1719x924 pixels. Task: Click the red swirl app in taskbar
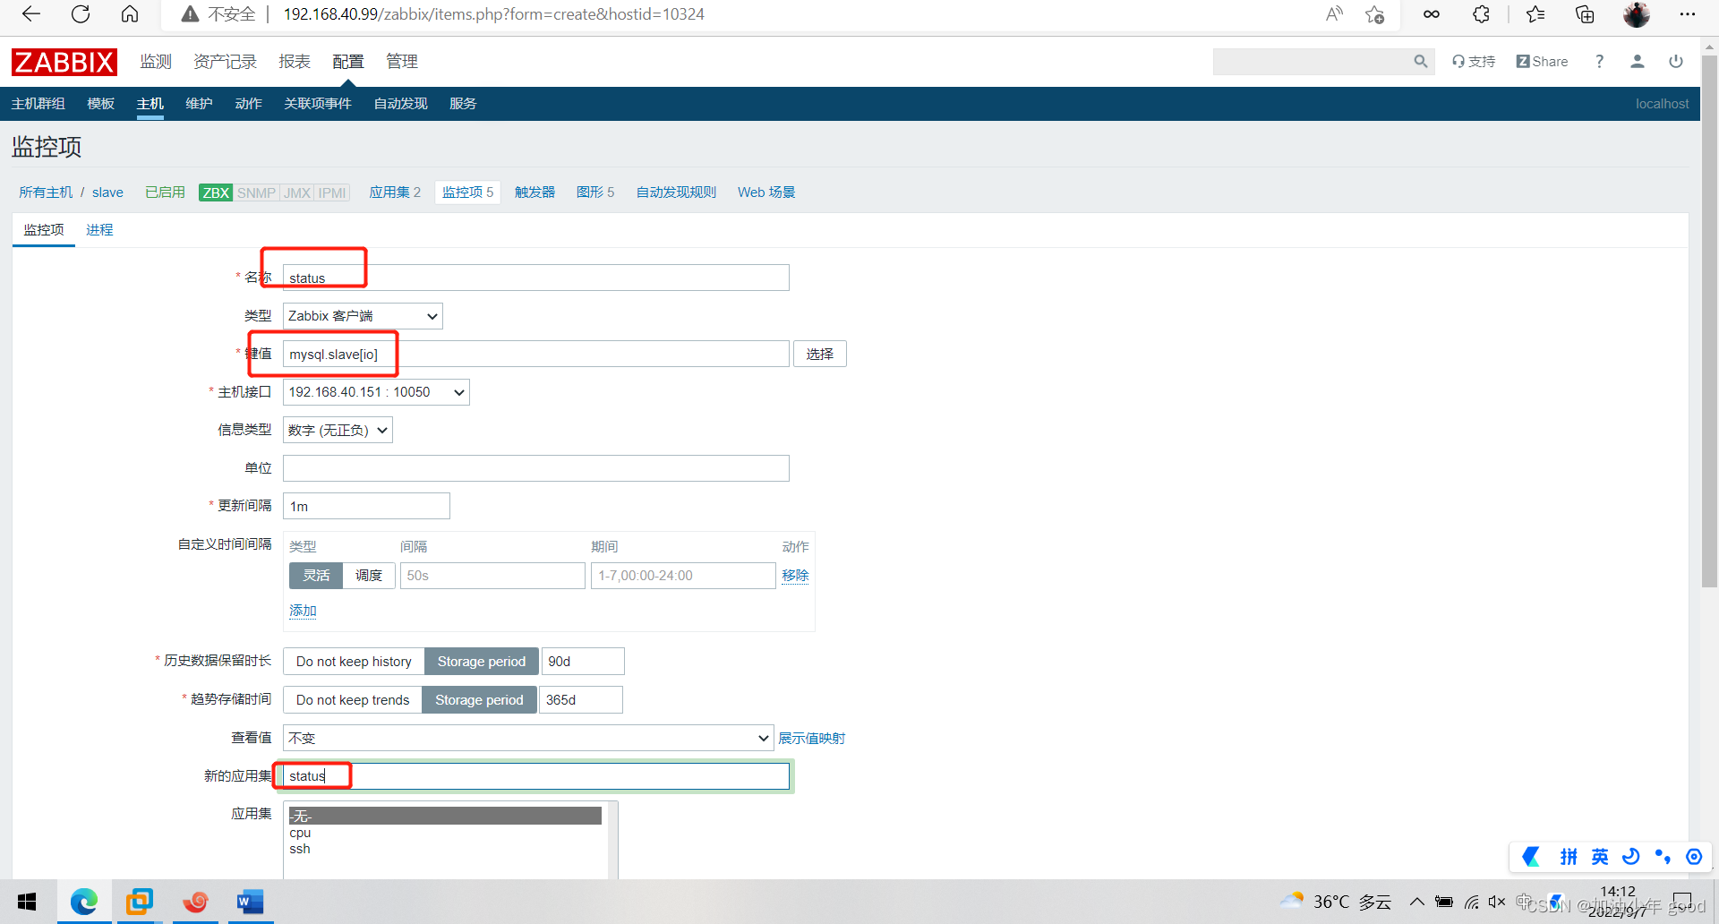coord(195,902)
